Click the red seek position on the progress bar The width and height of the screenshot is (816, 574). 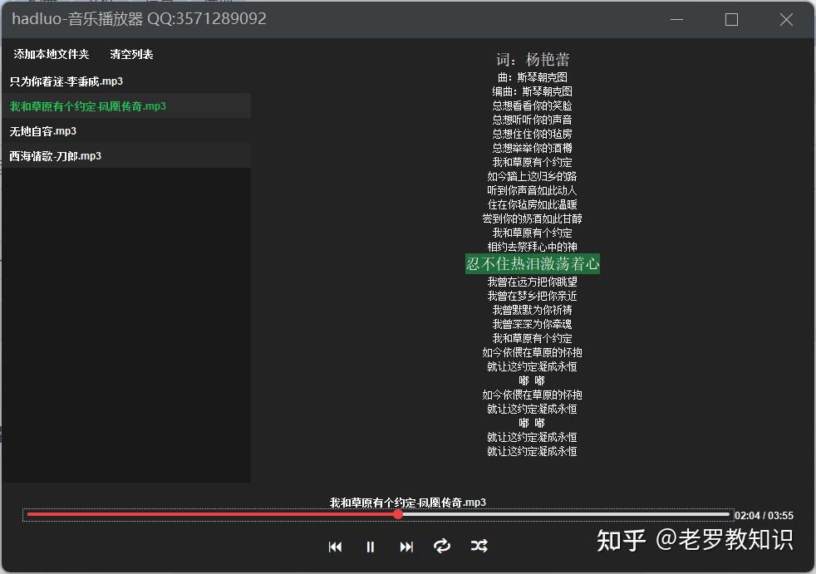[397, 515]
